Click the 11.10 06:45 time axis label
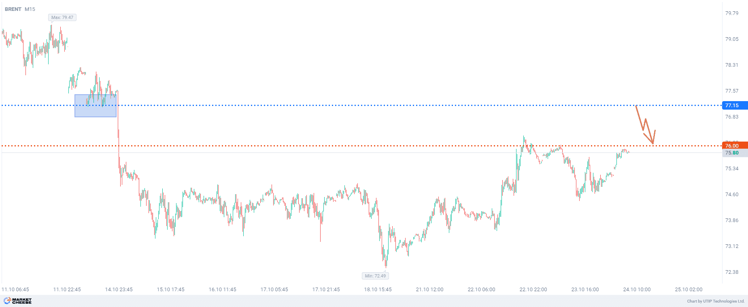 (x=15, y=290)
